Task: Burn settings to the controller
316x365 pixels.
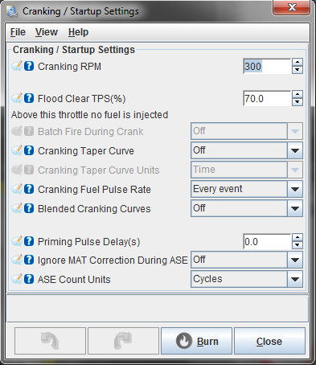Action: tap(196, 341)
